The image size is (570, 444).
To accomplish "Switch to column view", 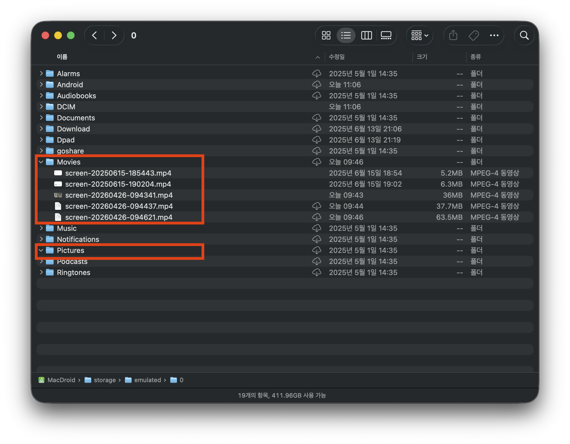I will coord(366,35).
